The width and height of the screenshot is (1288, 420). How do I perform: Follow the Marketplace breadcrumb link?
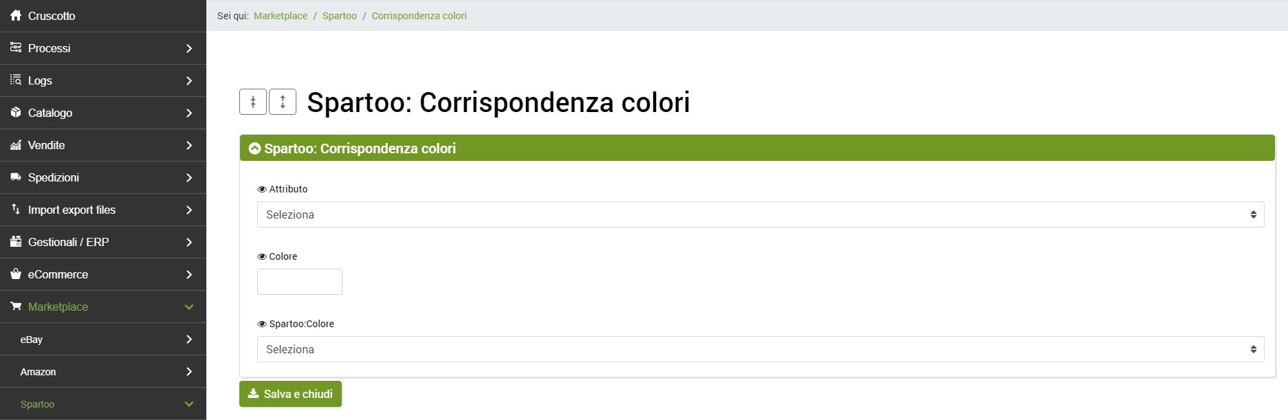coord(281,16)
